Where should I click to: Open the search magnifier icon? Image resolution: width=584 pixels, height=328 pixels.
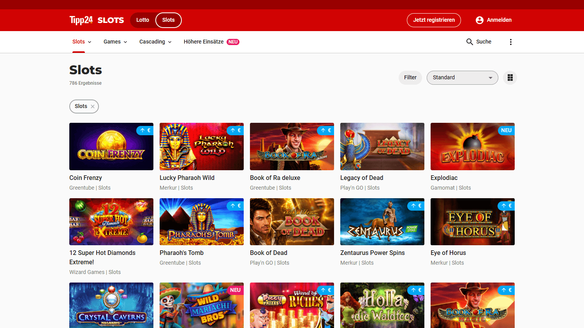470,42
